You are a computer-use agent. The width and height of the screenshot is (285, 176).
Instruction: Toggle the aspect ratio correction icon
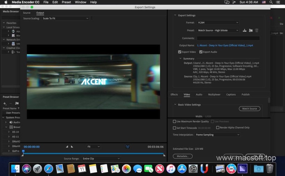click(x=128, y=147)
